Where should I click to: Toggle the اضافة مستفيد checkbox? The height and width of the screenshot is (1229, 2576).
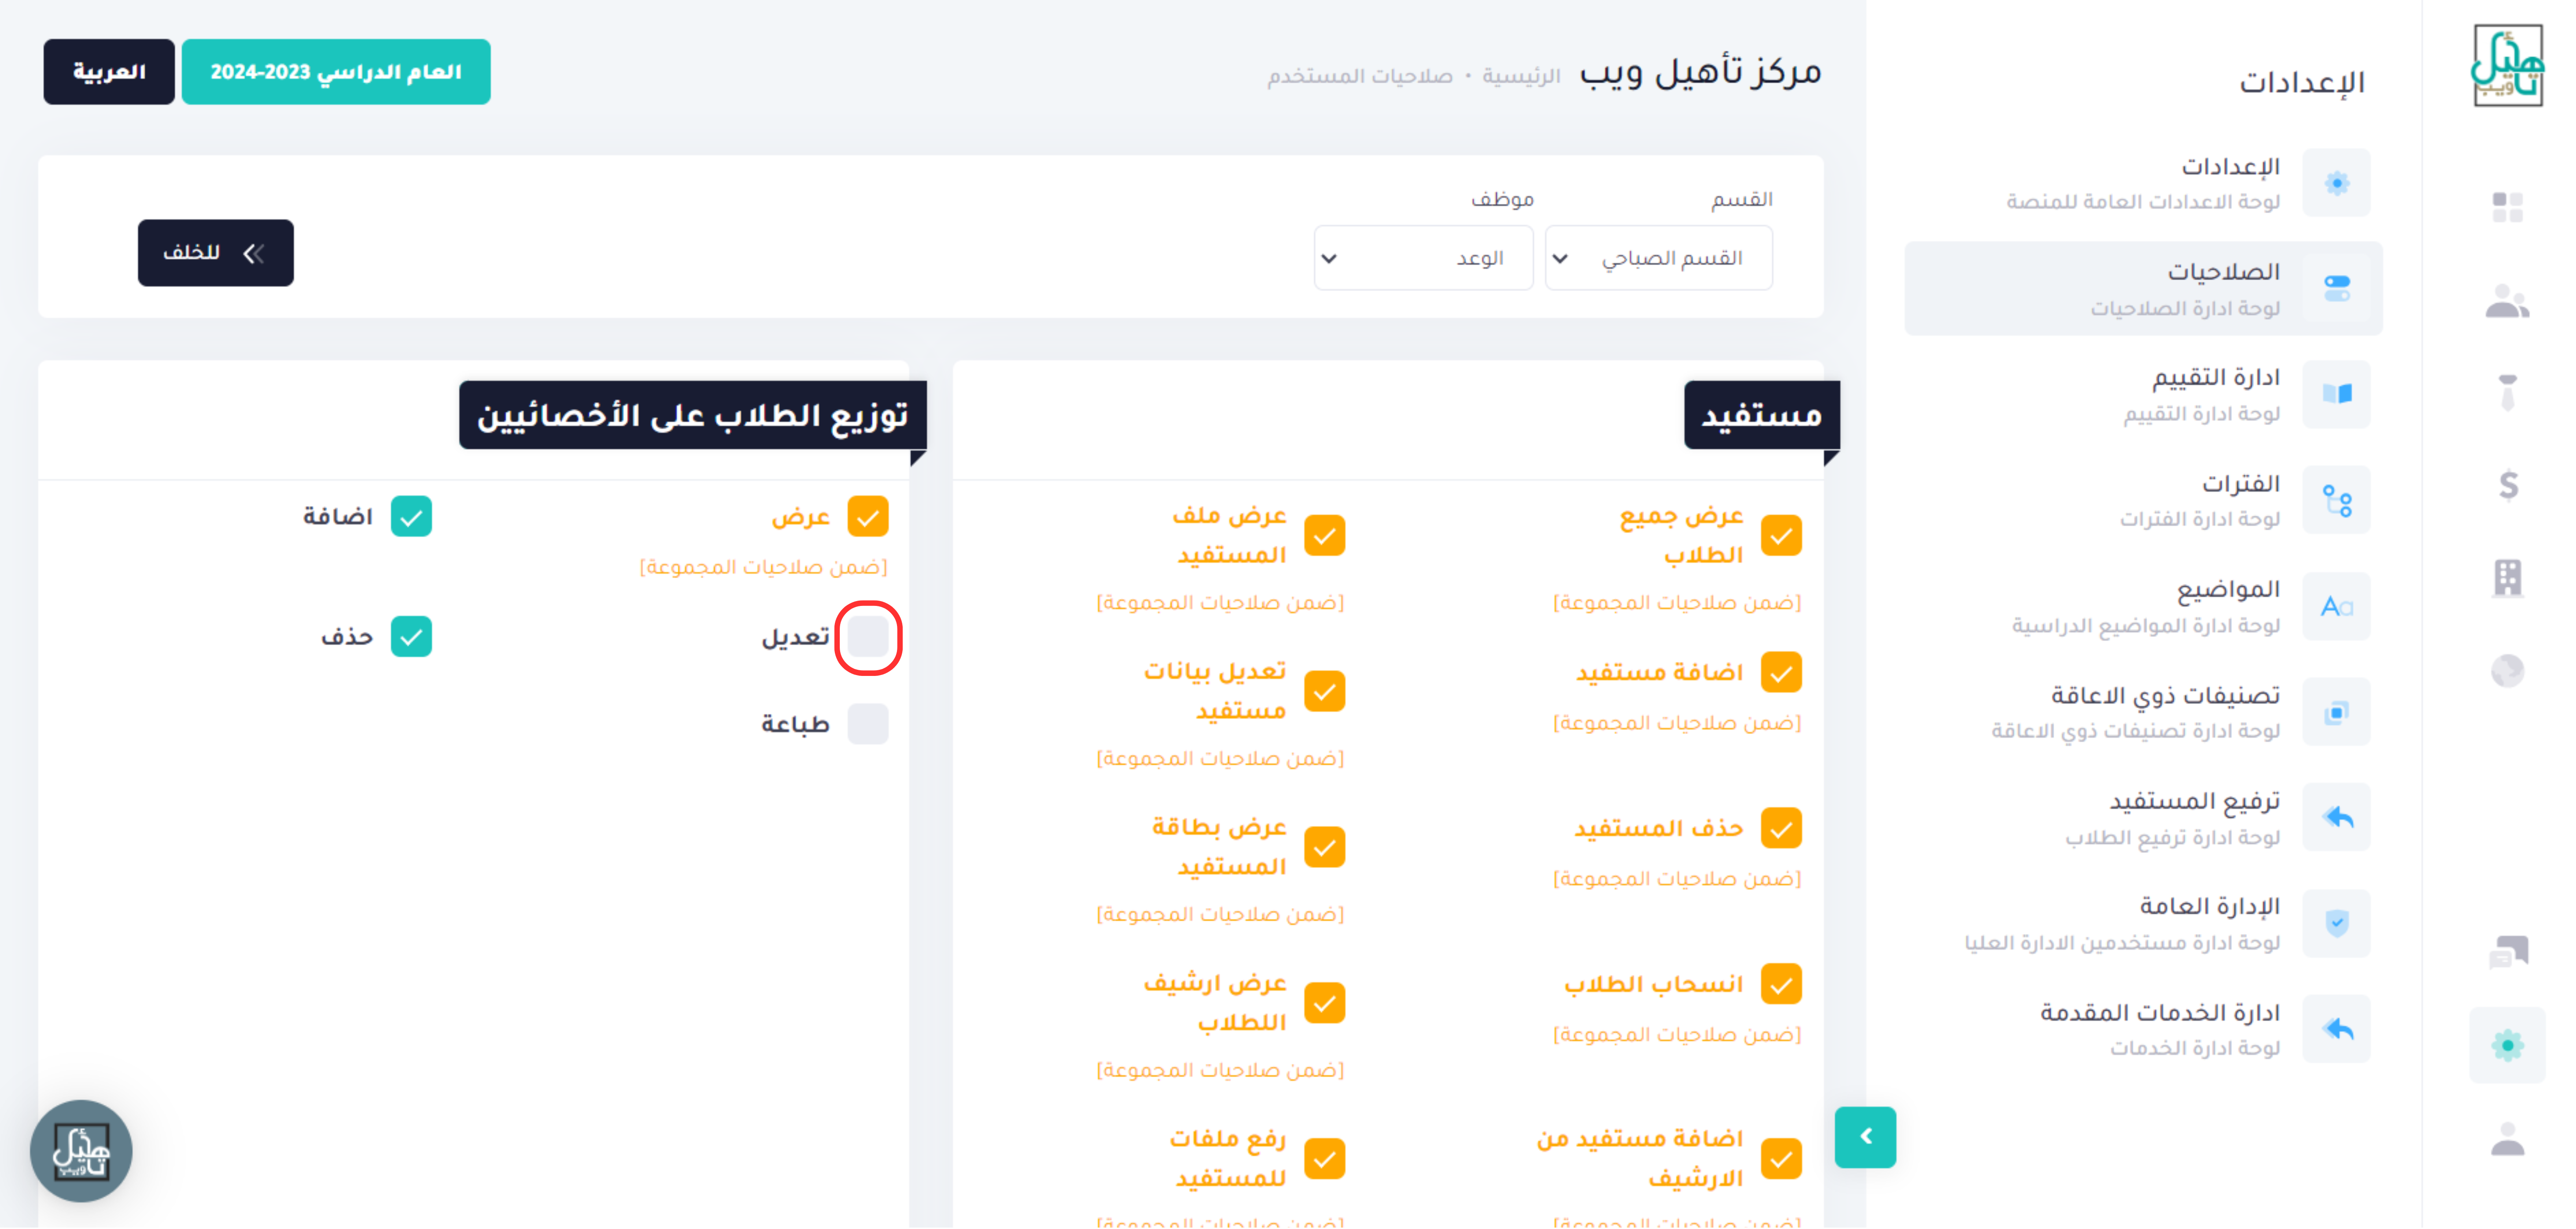tap(1781, 672)
